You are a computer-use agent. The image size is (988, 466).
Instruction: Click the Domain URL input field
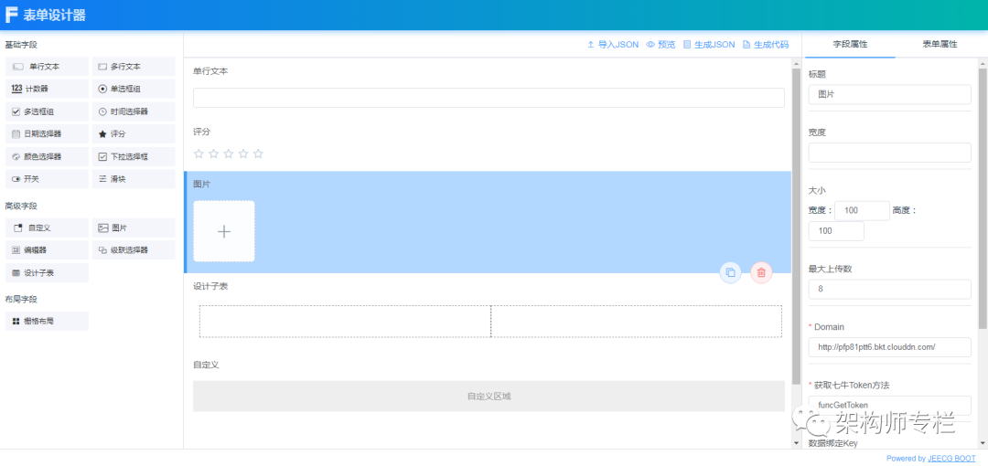coord(890,347)
